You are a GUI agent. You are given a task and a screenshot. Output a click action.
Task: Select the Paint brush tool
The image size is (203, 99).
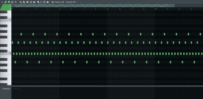pos(24,2)
